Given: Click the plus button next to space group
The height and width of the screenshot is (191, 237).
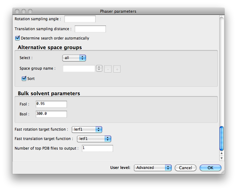Looking at the screenshot, I should (x=117, y=69).
